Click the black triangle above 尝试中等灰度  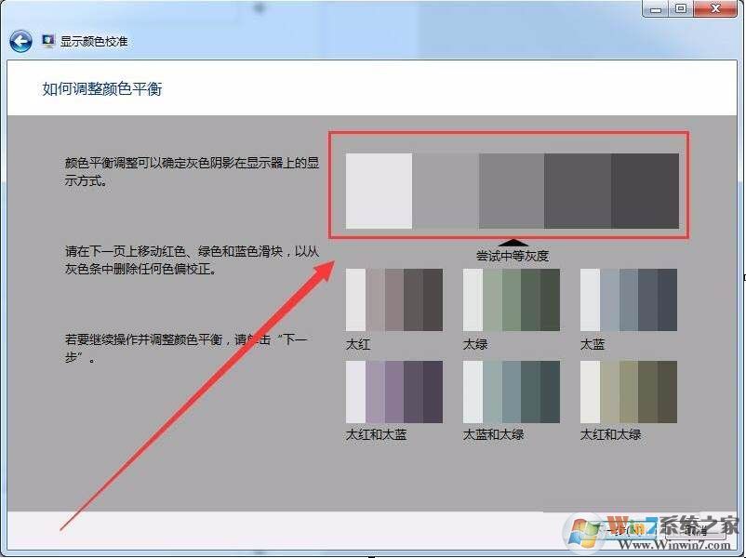pyautogui.click(x=513, y=242)
